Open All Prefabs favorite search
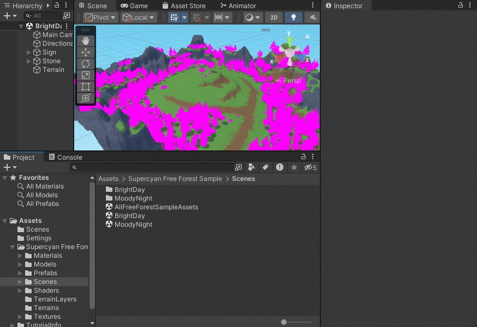Screen dimensions: 477x327 [x=38, y=204]
